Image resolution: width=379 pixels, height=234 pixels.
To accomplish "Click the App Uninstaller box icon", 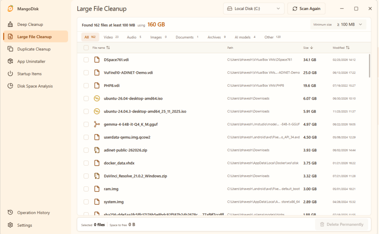I will [x=10, y=61].
